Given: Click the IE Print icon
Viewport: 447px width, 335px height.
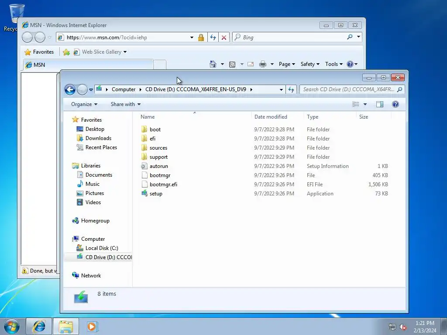Looking at the screenshot, I should tap(262, 64).
